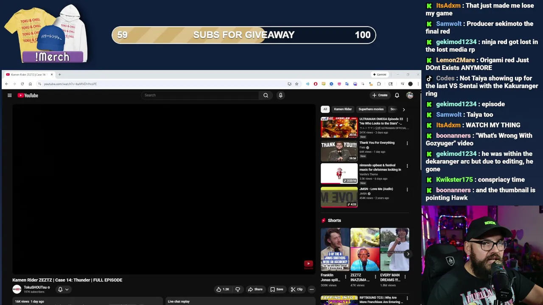Open ULTRAMAN OMEGA Episode 22 thumbnail
Screen dimensions: 543x305
click(339, 128)
